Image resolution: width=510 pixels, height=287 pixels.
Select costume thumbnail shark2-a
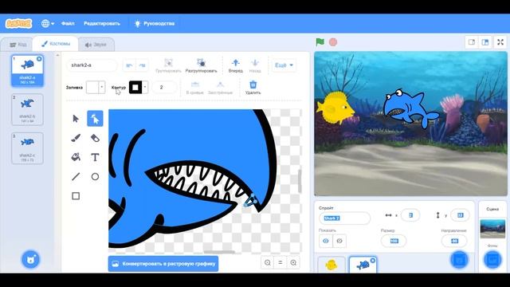tap(27, 71)
